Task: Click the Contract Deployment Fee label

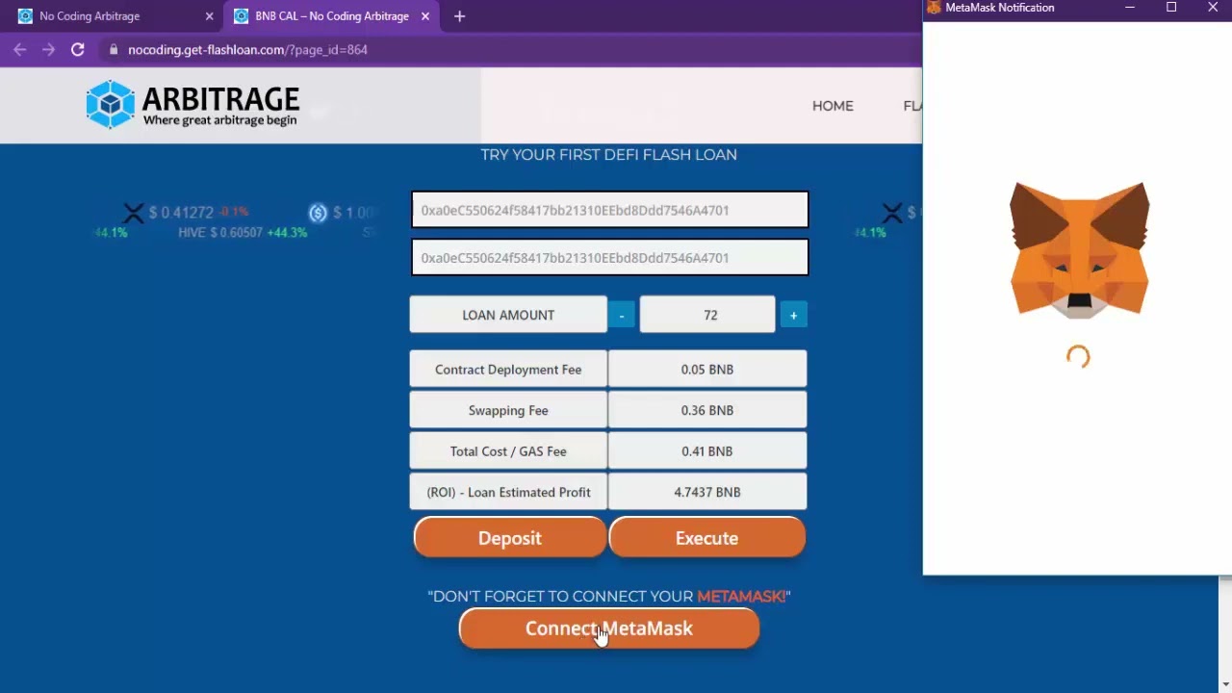Action: (508, 370)
